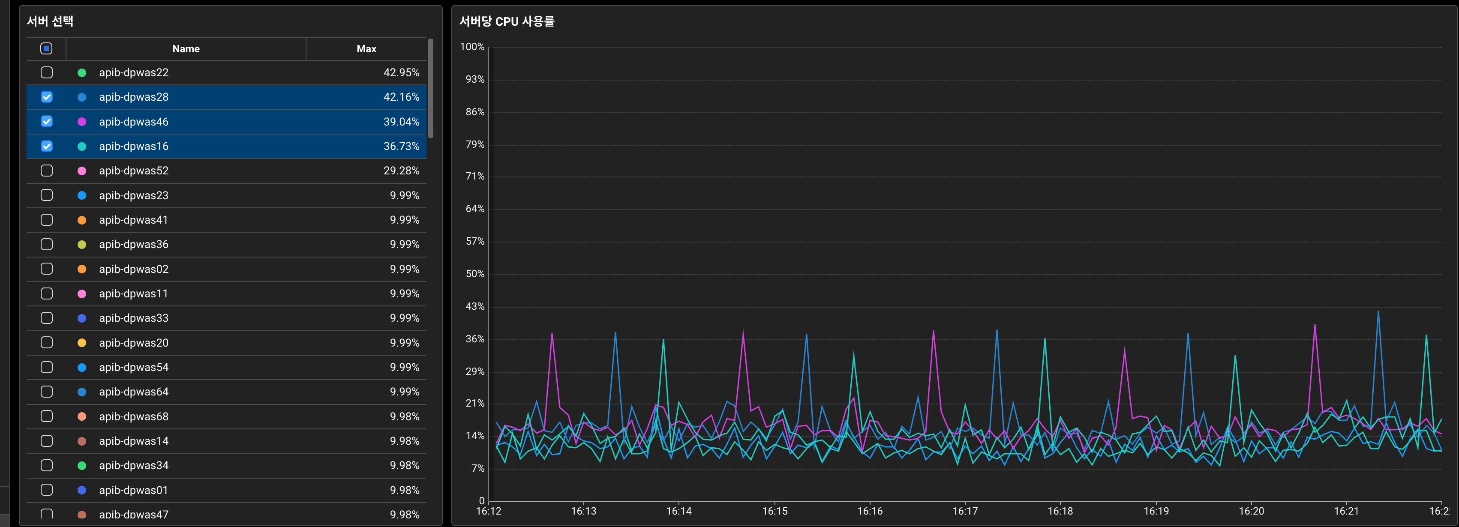Select the apib-dpwas33 server row
Screen dimensions: 1459x527
pos(134,318)
